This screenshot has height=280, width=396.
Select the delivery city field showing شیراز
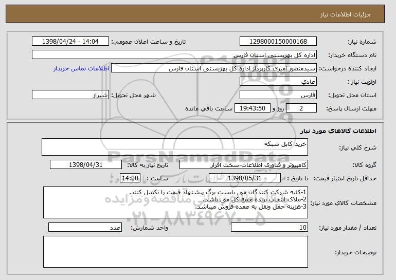pyautogui.click(x=70, y=95)
